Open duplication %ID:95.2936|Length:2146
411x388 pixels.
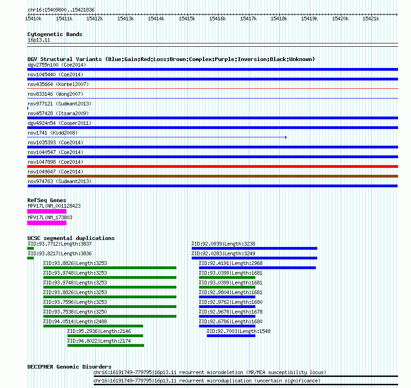(x=105, y=336)
